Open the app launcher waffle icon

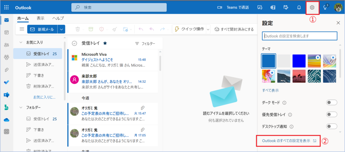(x=7, y=7)
